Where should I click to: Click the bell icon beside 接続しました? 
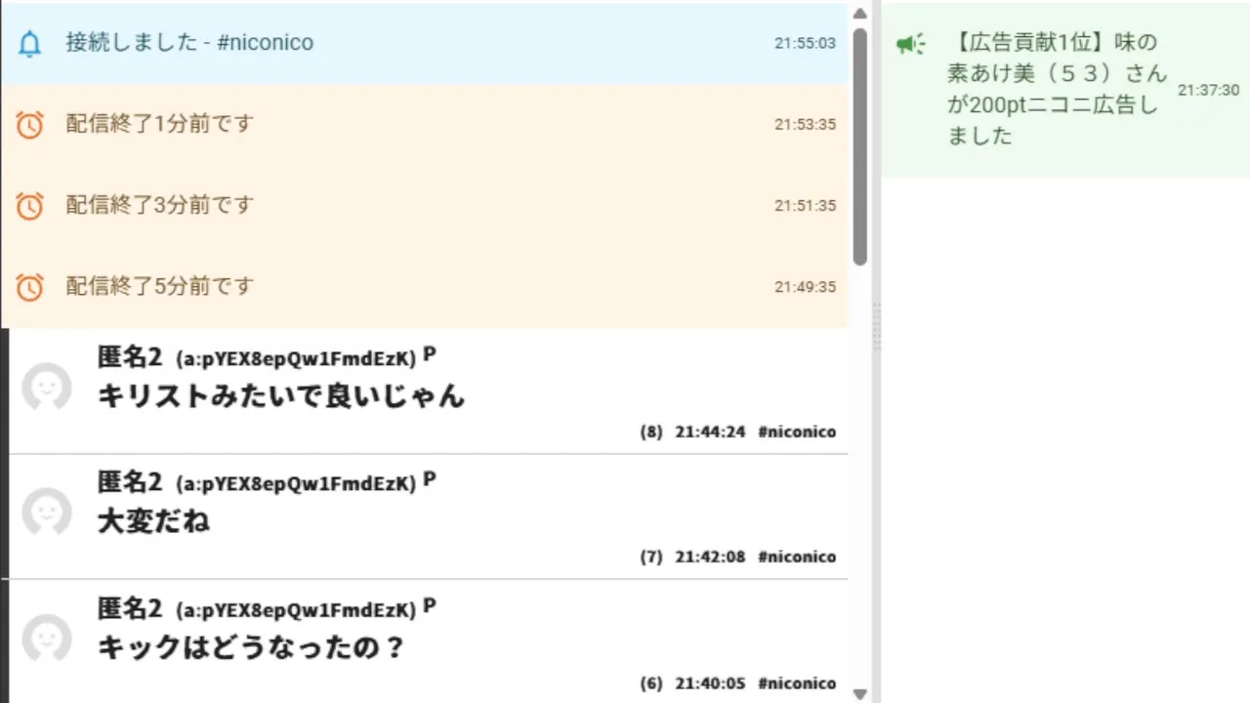click(30, 44)
